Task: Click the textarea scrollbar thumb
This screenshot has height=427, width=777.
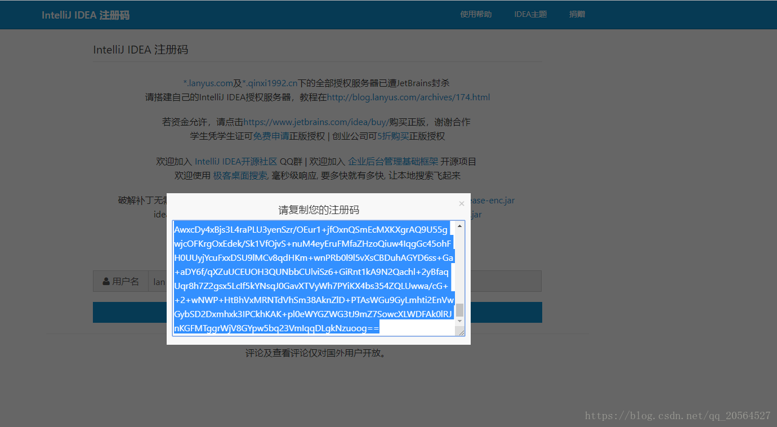Action: pos(460,310)
